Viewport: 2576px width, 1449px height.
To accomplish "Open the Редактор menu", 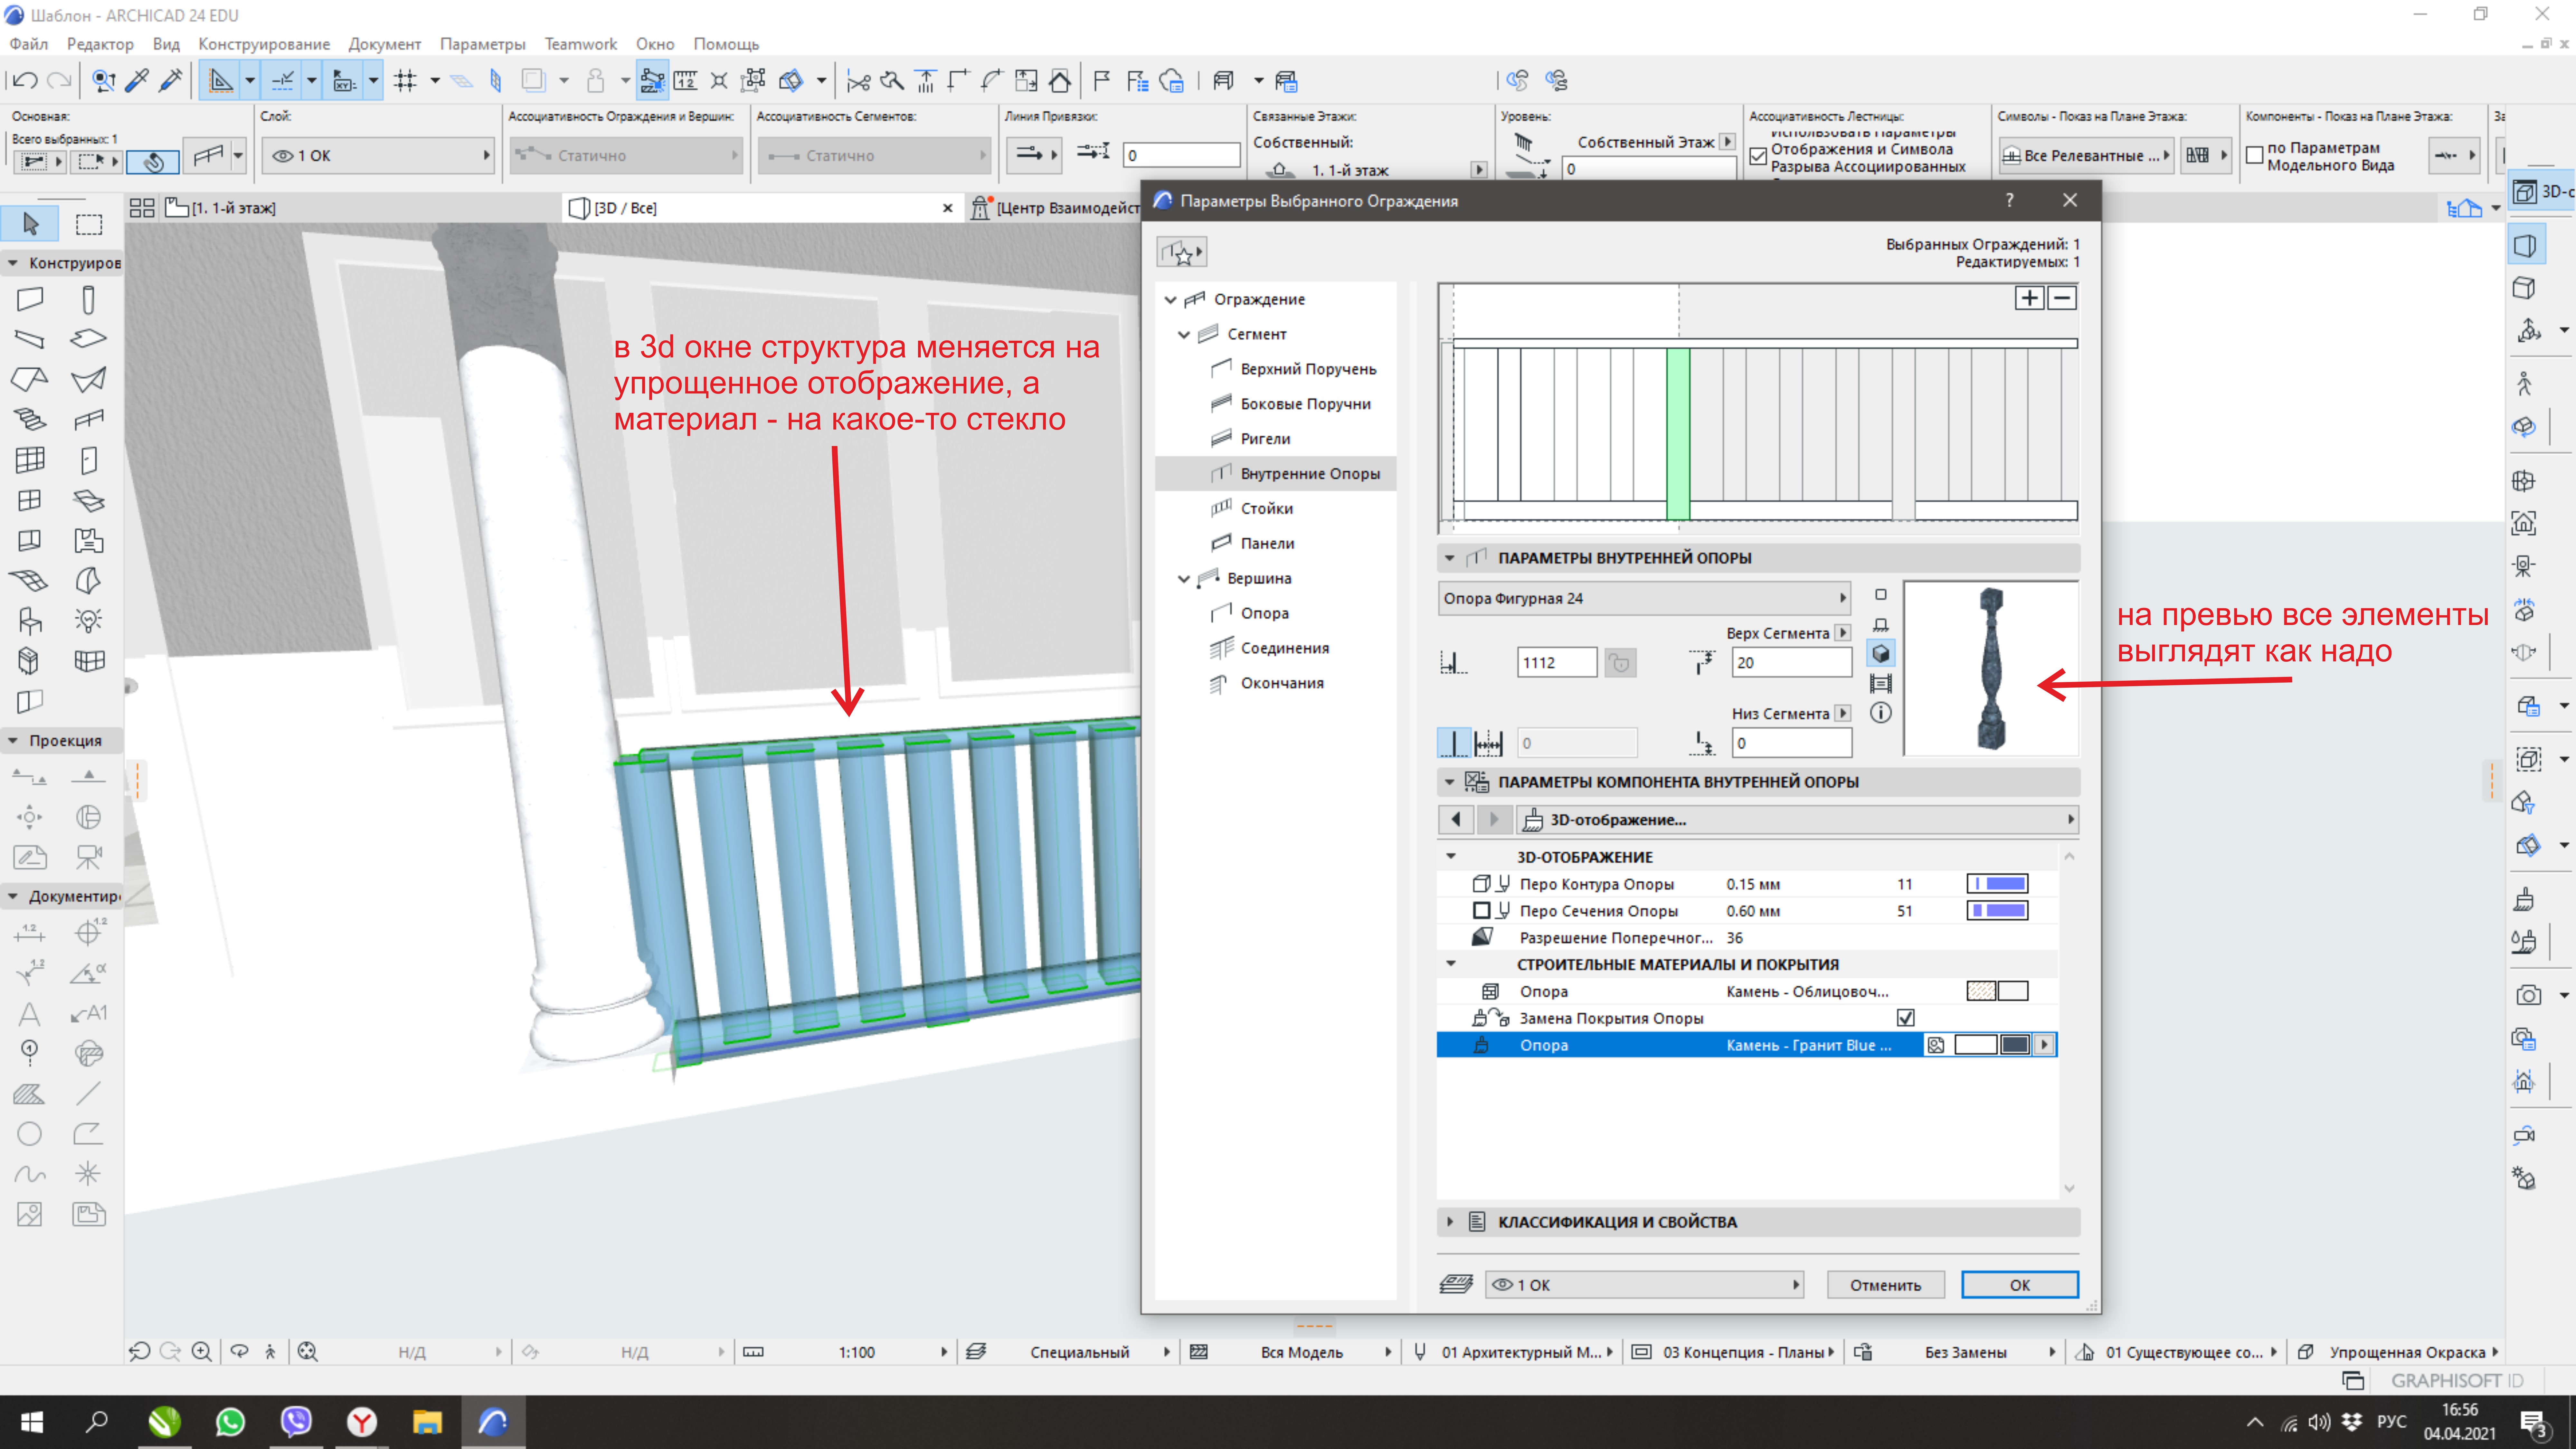I will click(100, 44).
